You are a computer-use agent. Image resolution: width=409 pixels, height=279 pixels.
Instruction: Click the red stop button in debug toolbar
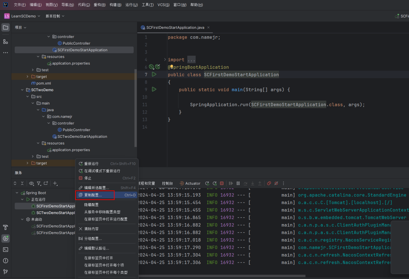[222, 183]
